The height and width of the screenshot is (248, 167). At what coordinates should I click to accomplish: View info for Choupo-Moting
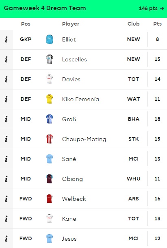[6, 139]
